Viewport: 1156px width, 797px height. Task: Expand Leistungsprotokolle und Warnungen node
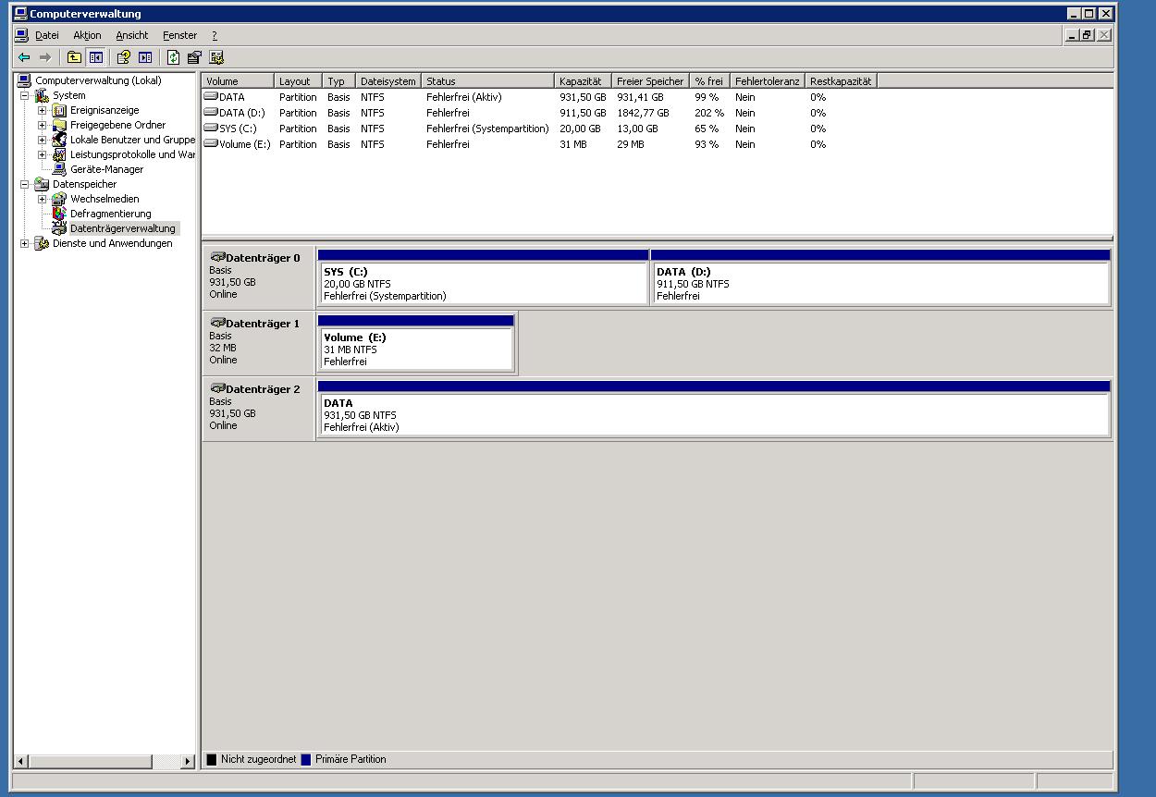(43, 154)
